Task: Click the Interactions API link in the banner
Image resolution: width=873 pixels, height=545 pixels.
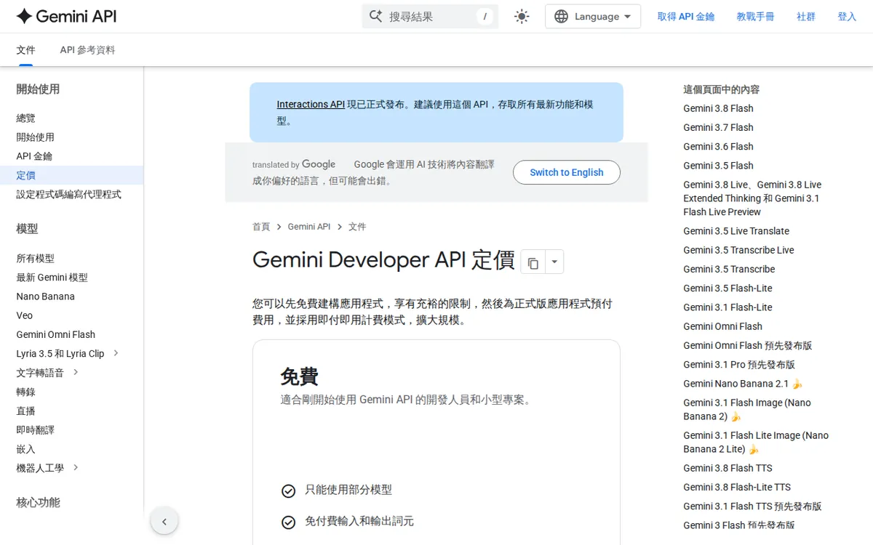Action: (x=311, y=104)
